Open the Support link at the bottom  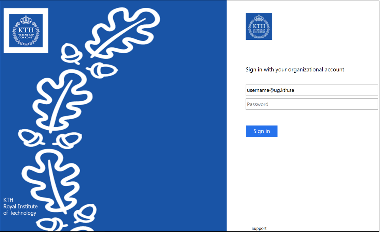coord(259,228)
